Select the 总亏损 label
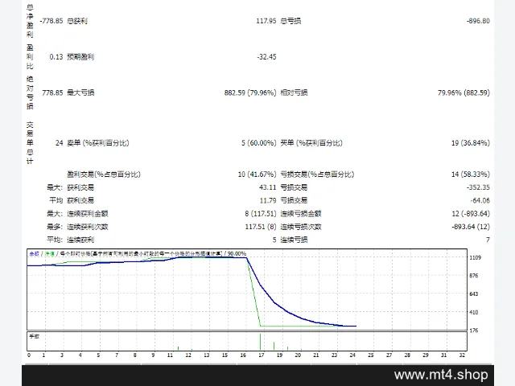This screenshot has width=515, height=386. [290, 21]
